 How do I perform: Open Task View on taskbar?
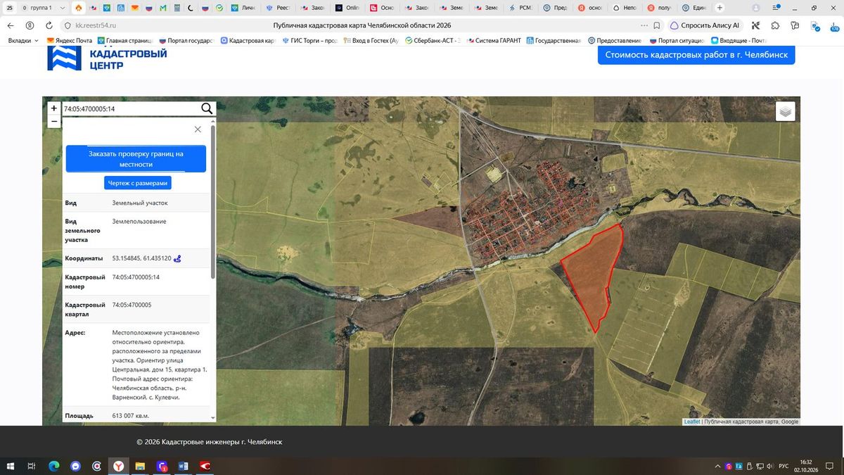point(32,466)
